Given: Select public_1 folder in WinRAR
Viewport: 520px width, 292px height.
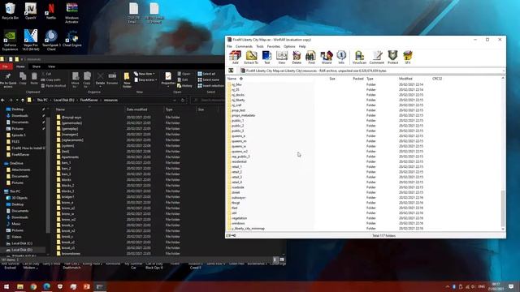Looking at the screenshot, I should 237,121.
